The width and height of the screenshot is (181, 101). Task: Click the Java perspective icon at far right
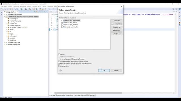[180, 9]
